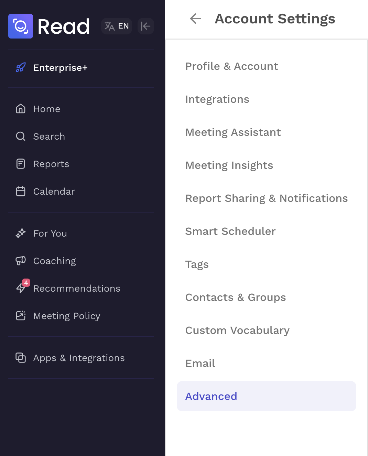The width and height of the screenshot is (368, 456).
Task: Open Search from the sidebar
Action: click(x=49, y=137)
